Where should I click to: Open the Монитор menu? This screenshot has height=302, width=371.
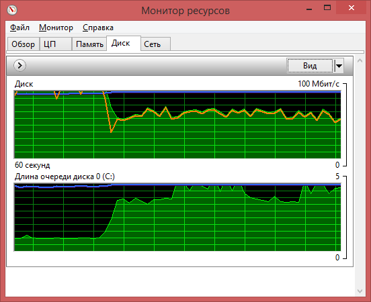tap(56, 28)
